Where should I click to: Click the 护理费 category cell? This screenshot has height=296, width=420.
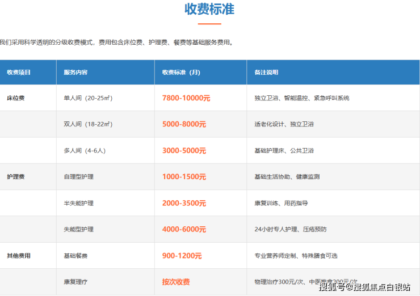(15, 177)
